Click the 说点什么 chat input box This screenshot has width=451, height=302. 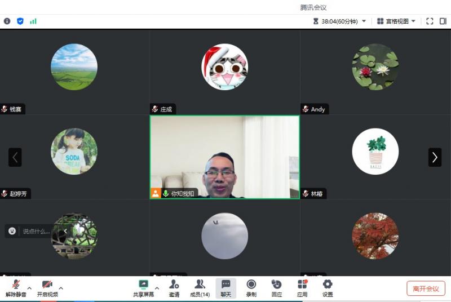36,231
